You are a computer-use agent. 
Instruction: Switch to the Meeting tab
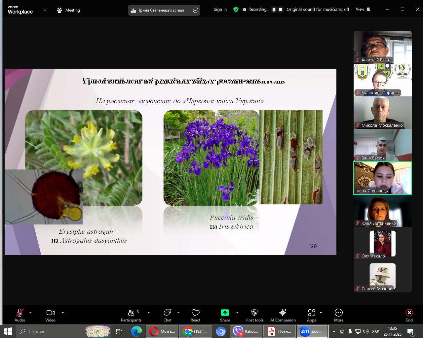68,10
